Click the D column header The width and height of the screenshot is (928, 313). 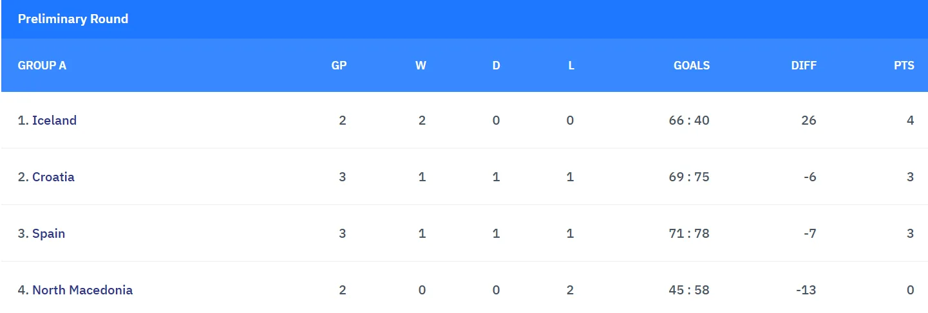[496, 66]
